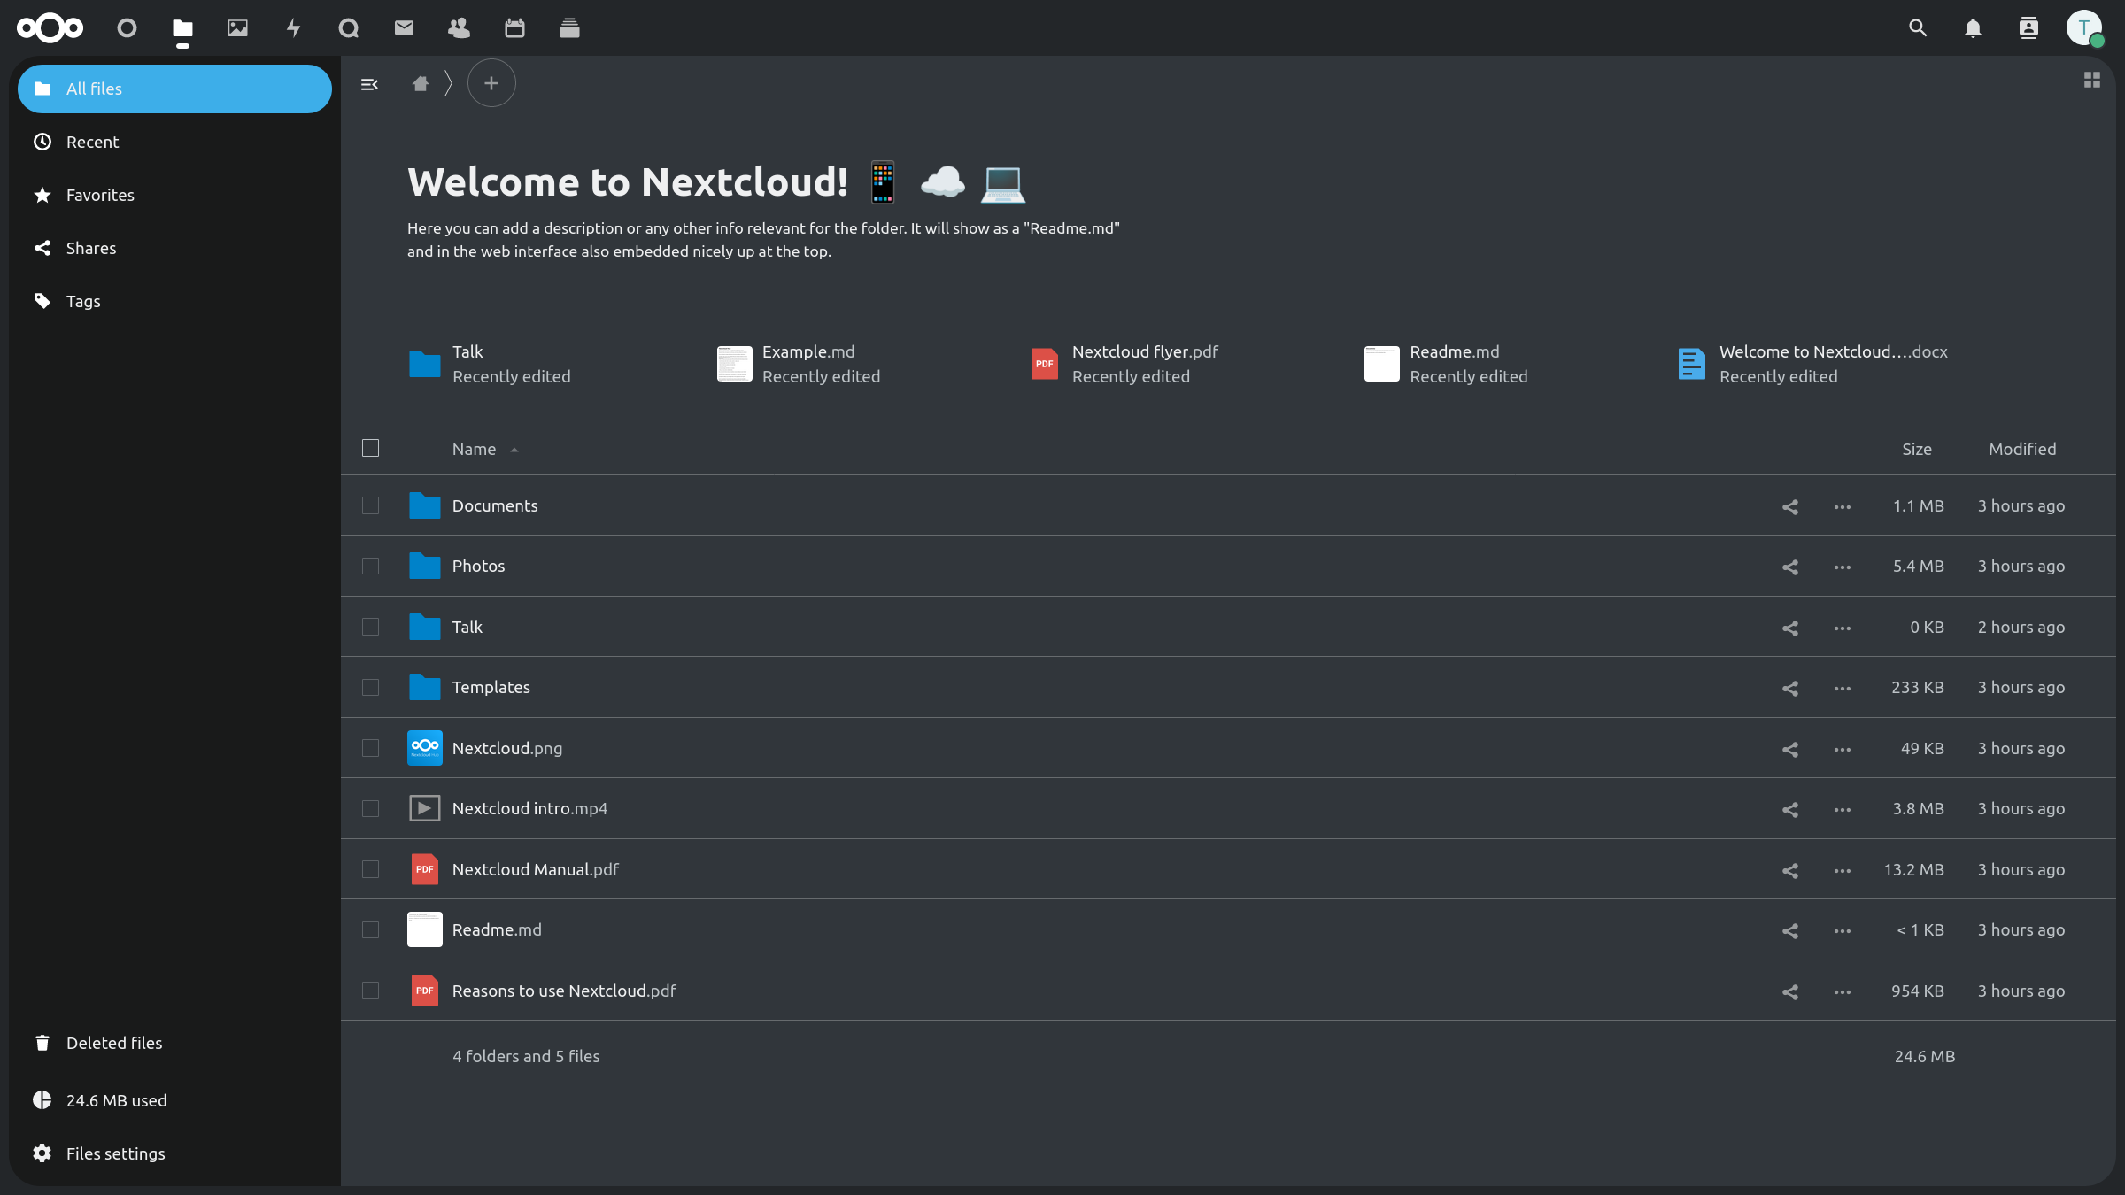The height and width of the screenshot is (1195, 2125).
Task: Select the Tags sidebar menu item
Action: point(83,301)
